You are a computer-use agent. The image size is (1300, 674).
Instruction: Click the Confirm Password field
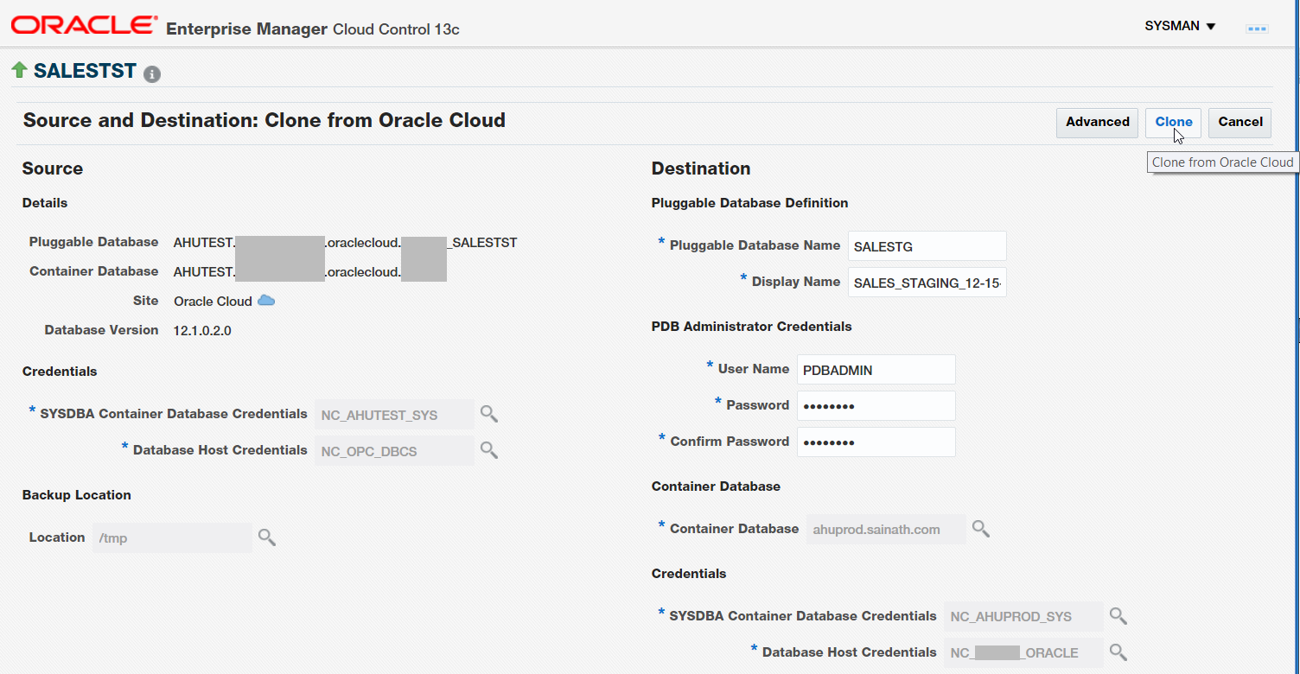(x=876, y=442)
